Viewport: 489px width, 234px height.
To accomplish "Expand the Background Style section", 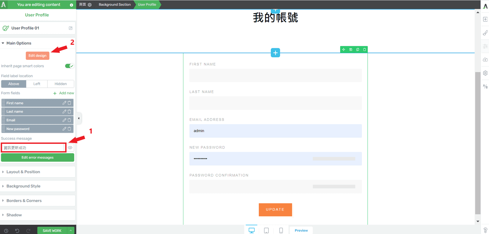I will coord(38,186).
